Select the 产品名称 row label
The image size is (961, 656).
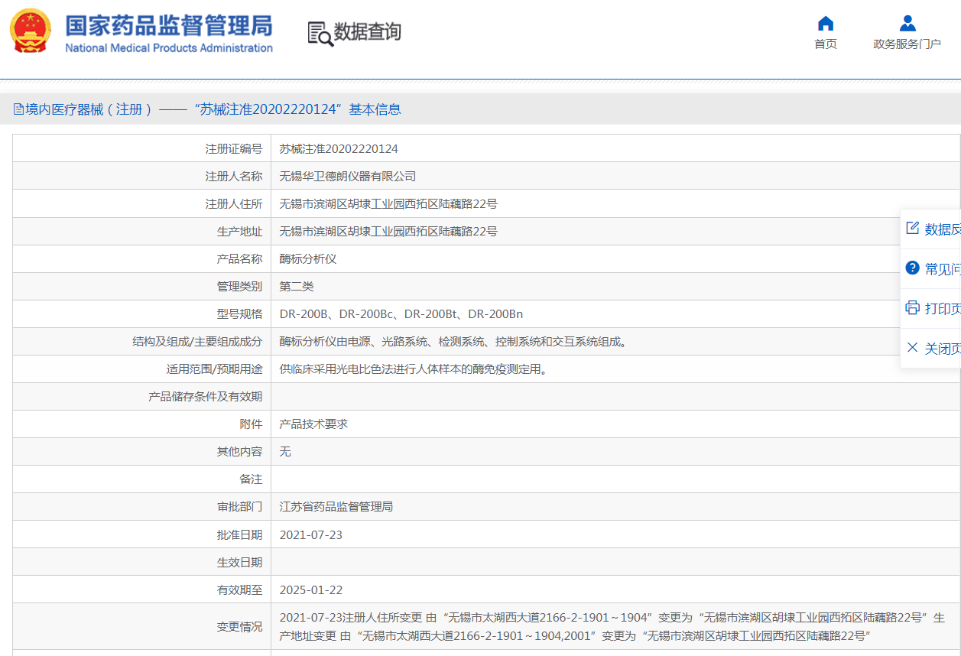pyautogui.click(x=239, y=259)
